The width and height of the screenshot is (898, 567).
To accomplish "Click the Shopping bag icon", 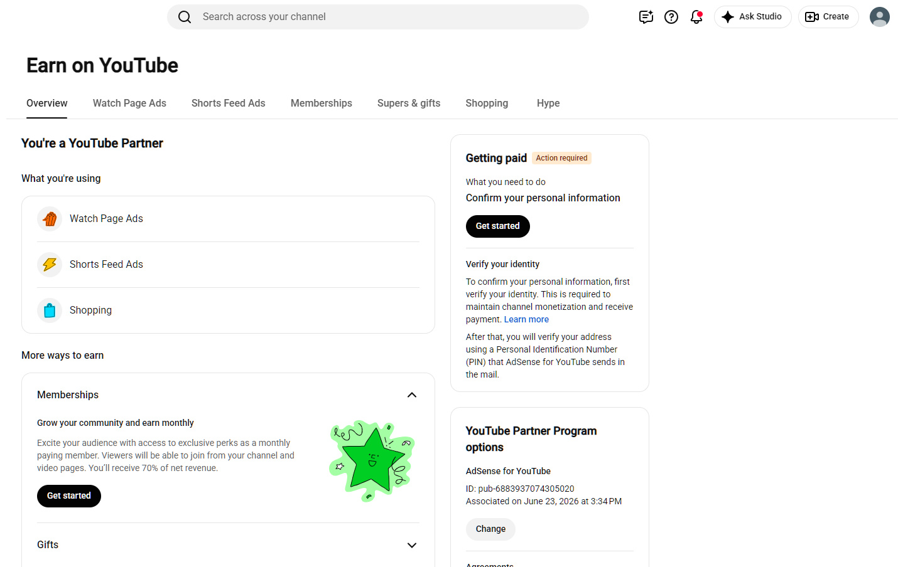I will (50, 310).
